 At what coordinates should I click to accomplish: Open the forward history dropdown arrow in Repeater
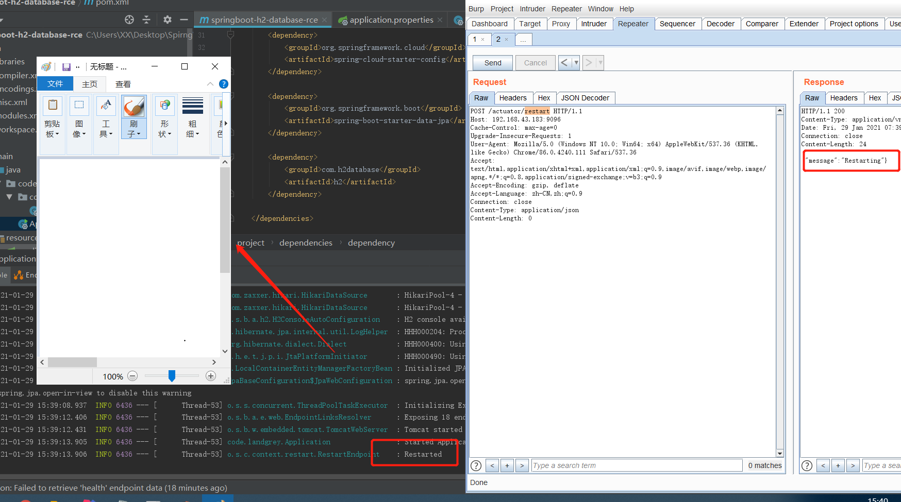click(600, 63)
